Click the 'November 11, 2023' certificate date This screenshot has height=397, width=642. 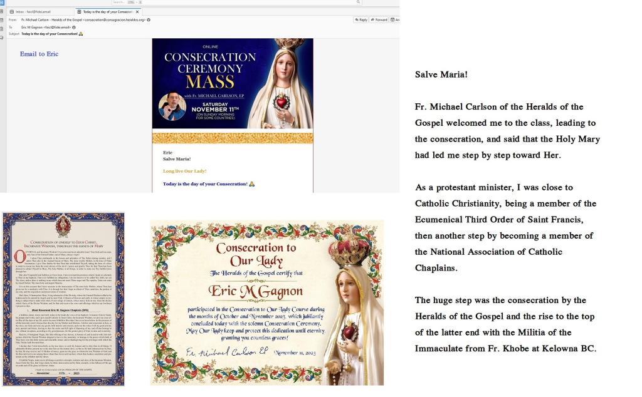point(295,353)
